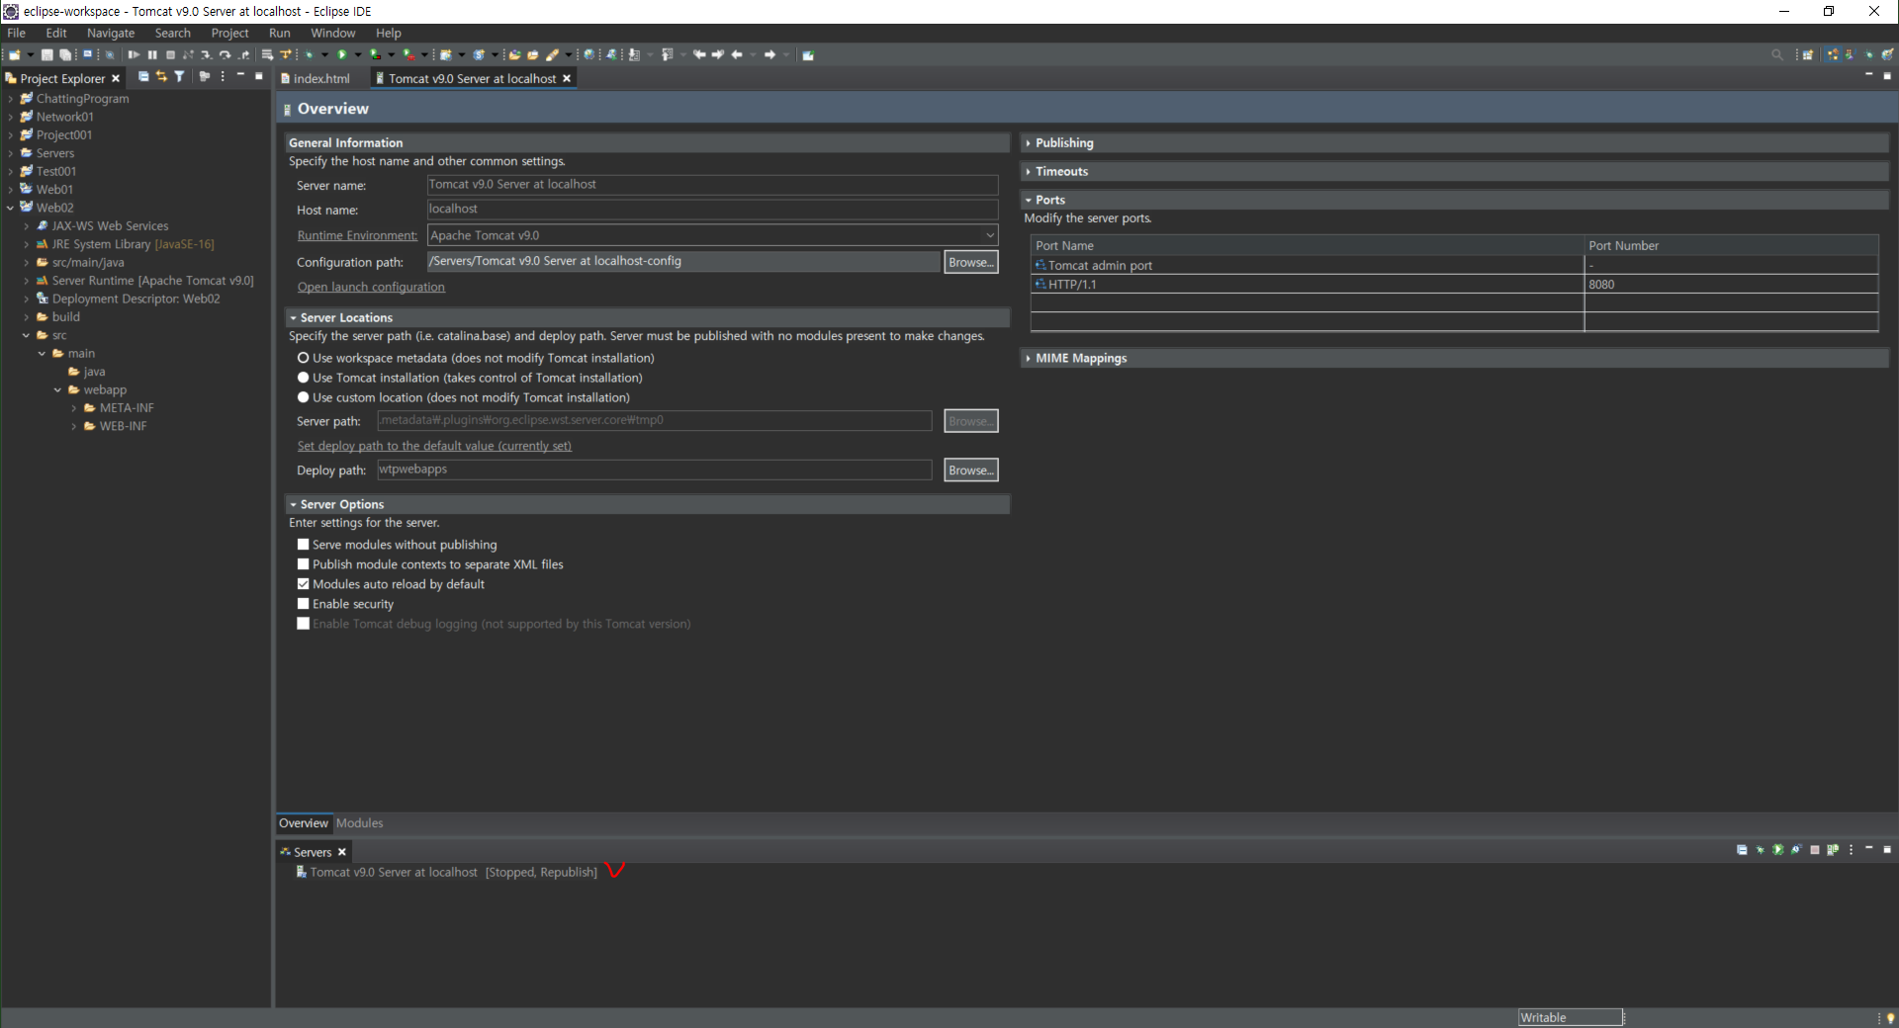Check Enable security option
This screenshot has width=1899, height=1028.
point(304,604)
